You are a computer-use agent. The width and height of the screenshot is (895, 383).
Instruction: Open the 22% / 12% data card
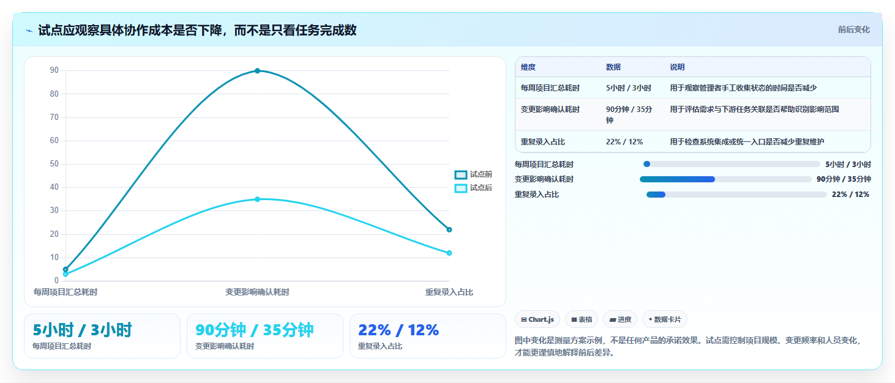pyautogui.click(x=428, y=336)
